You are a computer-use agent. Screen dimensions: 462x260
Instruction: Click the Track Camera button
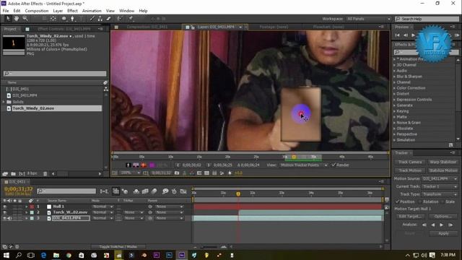click(x=409, y=162)
